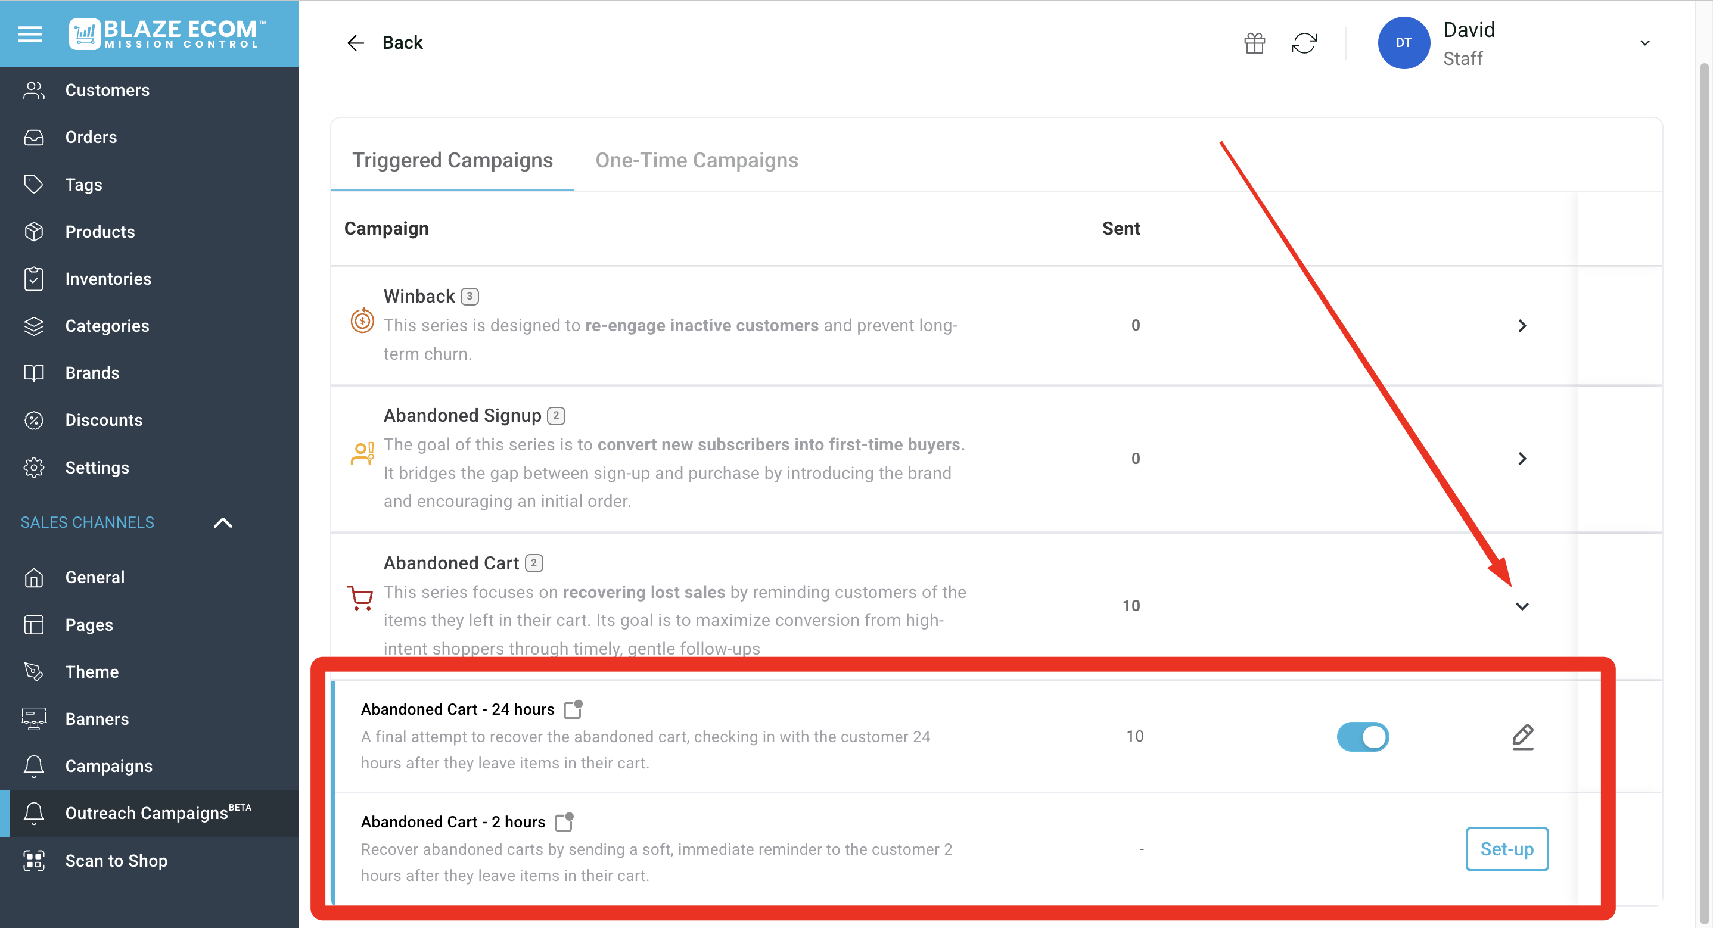Switch to One-Time Campaigns tab
This screenshot has width=1713, height=928.
(697, 160)
